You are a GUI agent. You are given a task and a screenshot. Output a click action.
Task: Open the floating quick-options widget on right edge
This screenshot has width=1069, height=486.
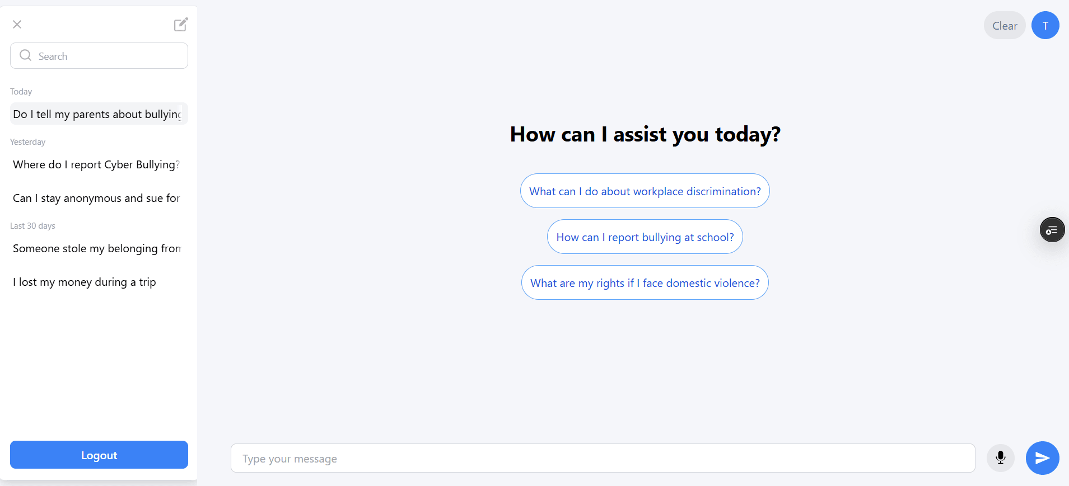(1052, 229)
